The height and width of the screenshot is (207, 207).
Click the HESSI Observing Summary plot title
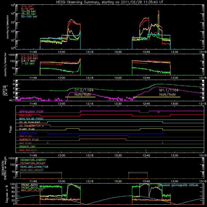coord(109,2)
